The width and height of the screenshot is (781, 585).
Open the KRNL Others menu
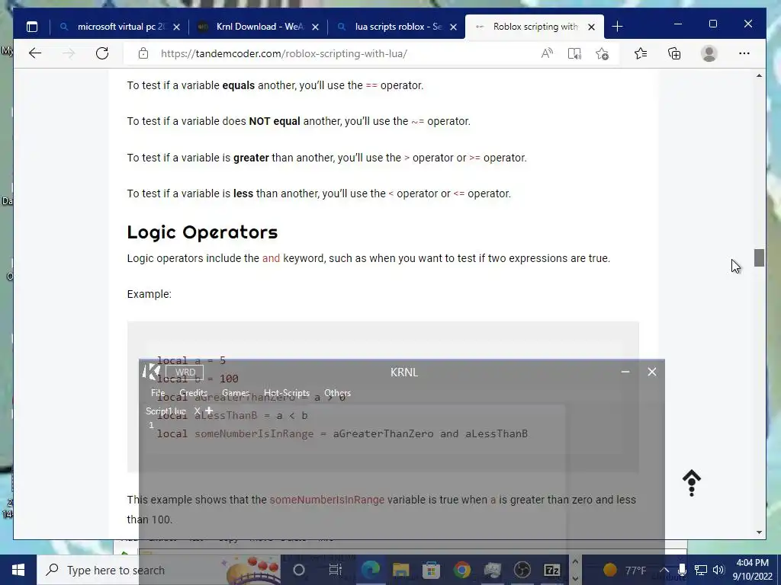tap(337, 392)
